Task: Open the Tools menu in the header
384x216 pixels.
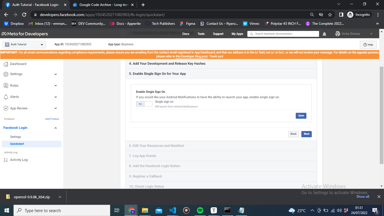Action: 201,34
